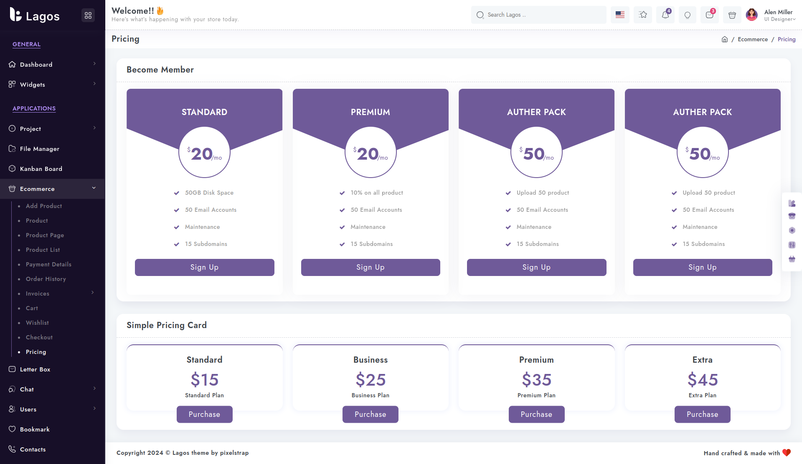
Task: Click the Ecommerce breadcrumb link
Action: [x=753, y=39]
